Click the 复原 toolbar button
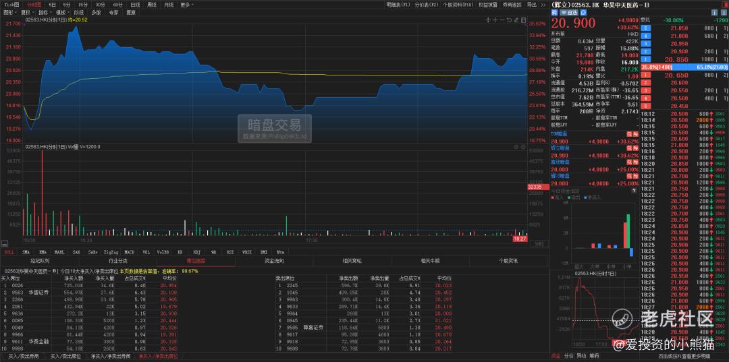729x362 pixels. (x=131, y=13)
